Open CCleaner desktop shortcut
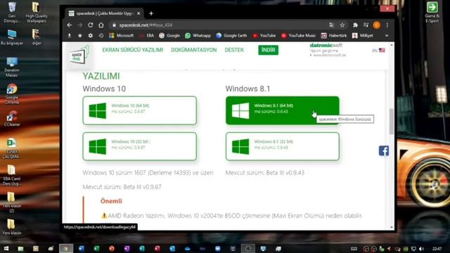The image size is (450, 253). coord(12,119)
